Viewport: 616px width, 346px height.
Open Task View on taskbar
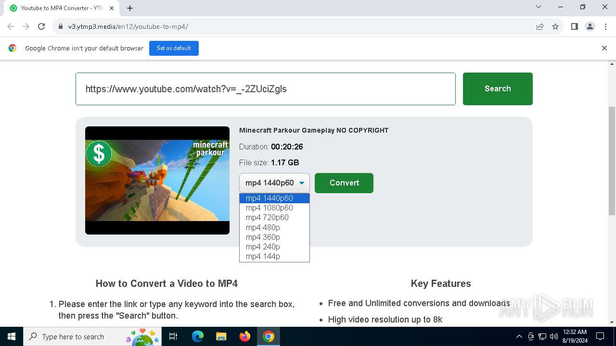tap(174, 336)
